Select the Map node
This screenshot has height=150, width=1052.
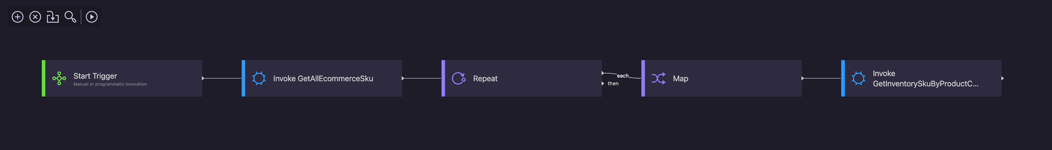coord(722,78)
